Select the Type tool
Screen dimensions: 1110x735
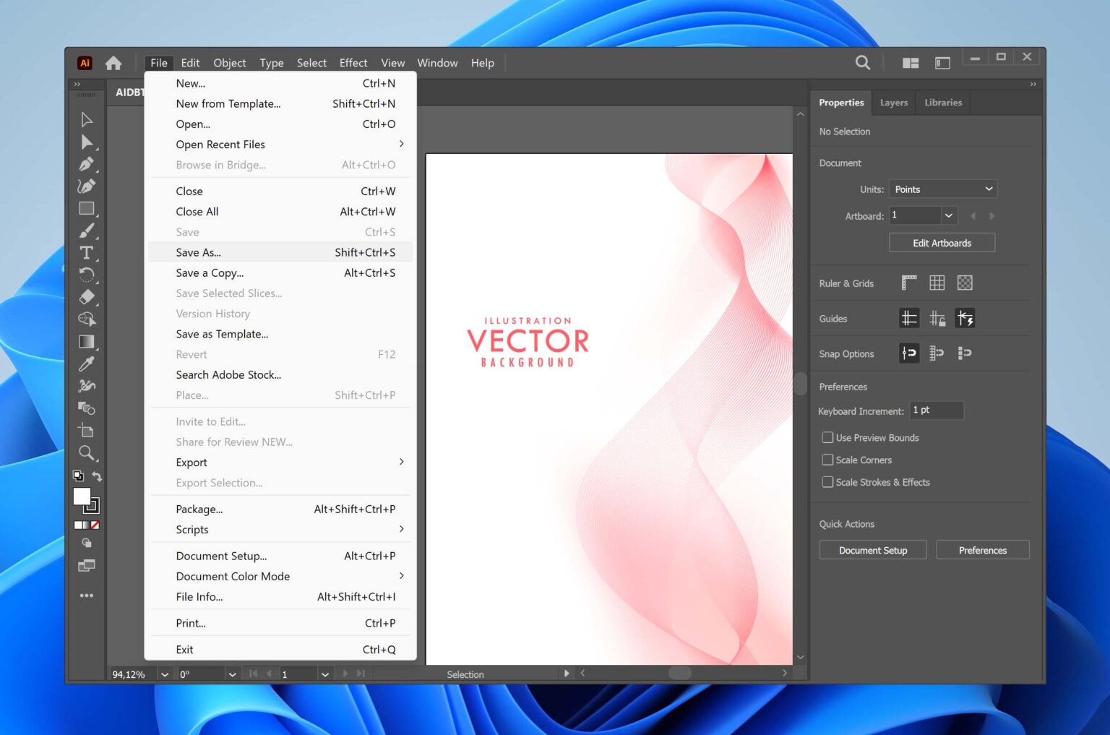tap(87, 252)
